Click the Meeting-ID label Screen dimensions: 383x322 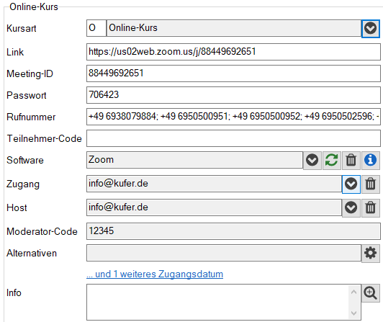(x=30, y=73)
